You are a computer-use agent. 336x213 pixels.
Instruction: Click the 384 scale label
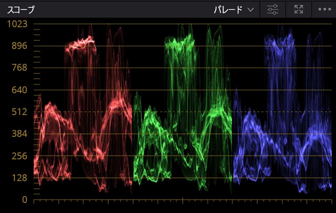(x=19, y=134)
